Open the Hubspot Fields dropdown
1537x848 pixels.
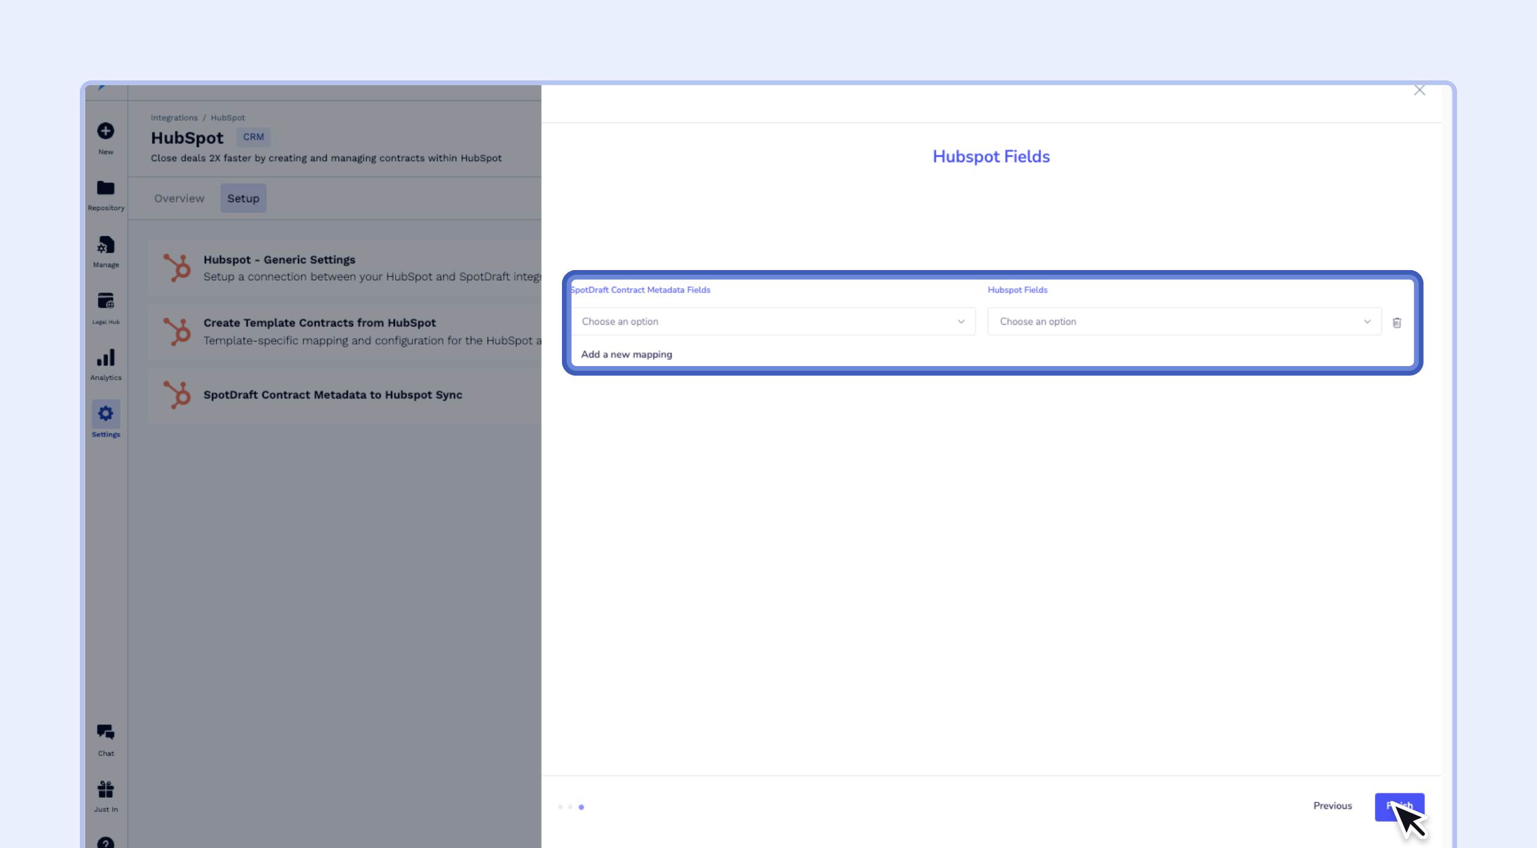1184,322
